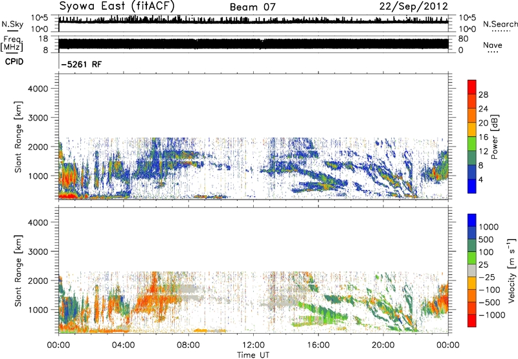This screenshot has width=518, height=359.
Task: Click the light green 12–16 dB Power swatch
Action: (472, 144)
